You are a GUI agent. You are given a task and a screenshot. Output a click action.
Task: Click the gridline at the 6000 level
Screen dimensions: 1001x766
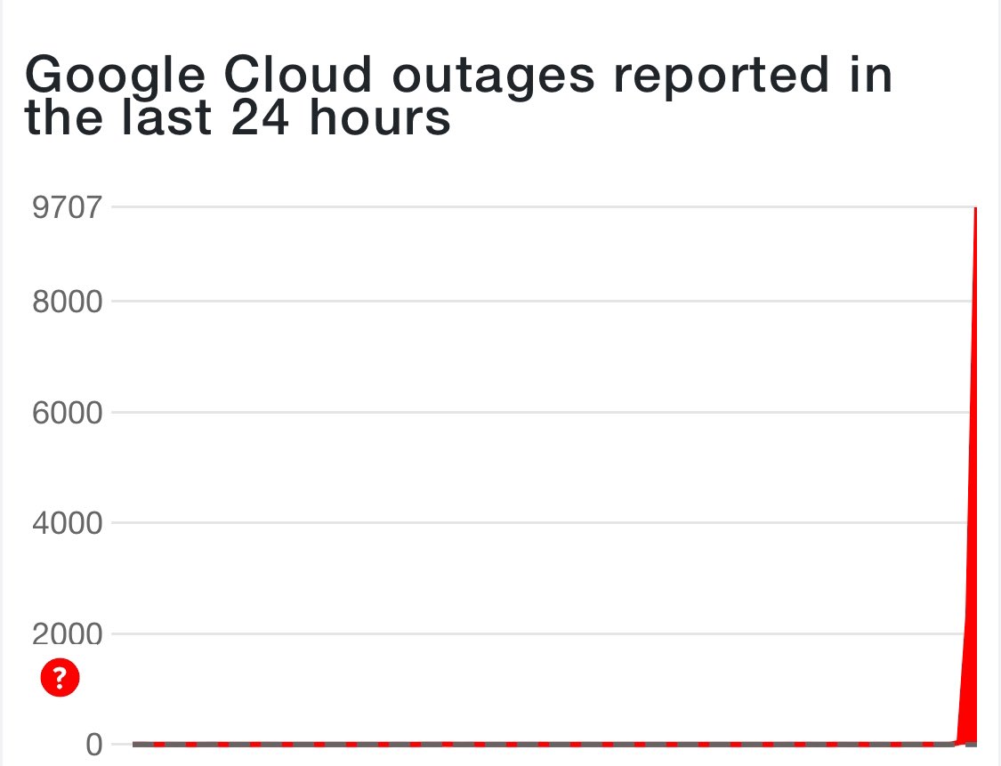[539, 413]
